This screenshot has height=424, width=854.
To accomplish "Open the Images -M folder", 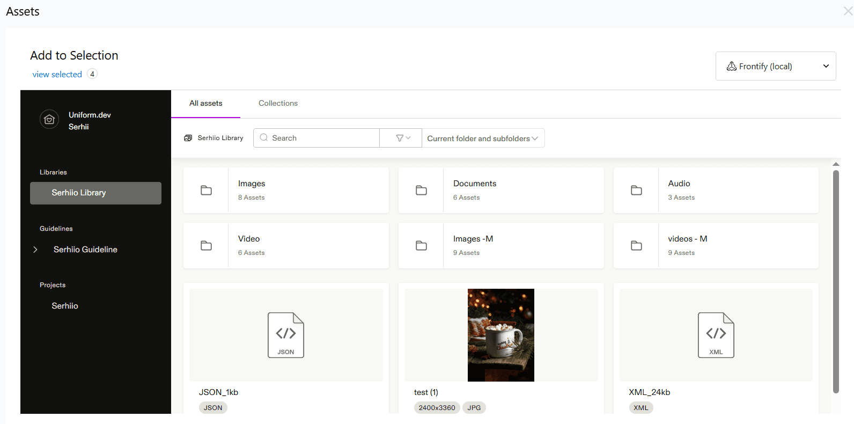I will [x=501, y=246].
